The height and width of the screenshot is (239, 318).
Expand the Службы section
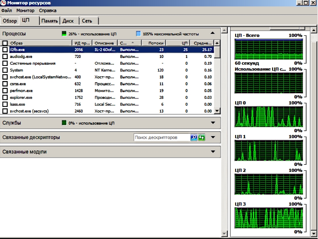tap(213, 123)
